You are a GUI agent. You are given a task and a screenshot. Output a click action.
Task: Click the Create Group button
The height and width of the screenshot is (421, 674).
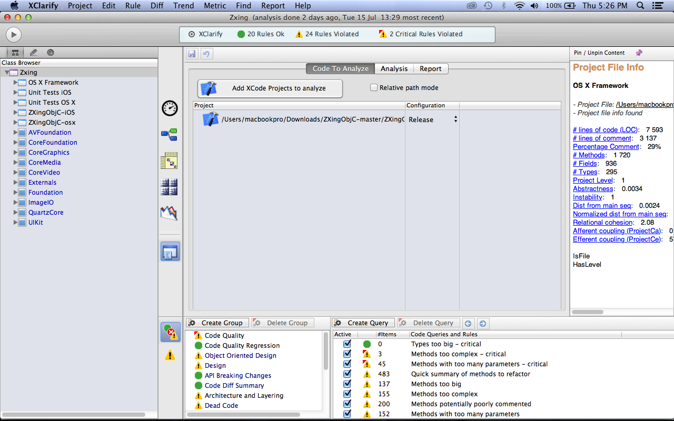click(x=216, y=323)
